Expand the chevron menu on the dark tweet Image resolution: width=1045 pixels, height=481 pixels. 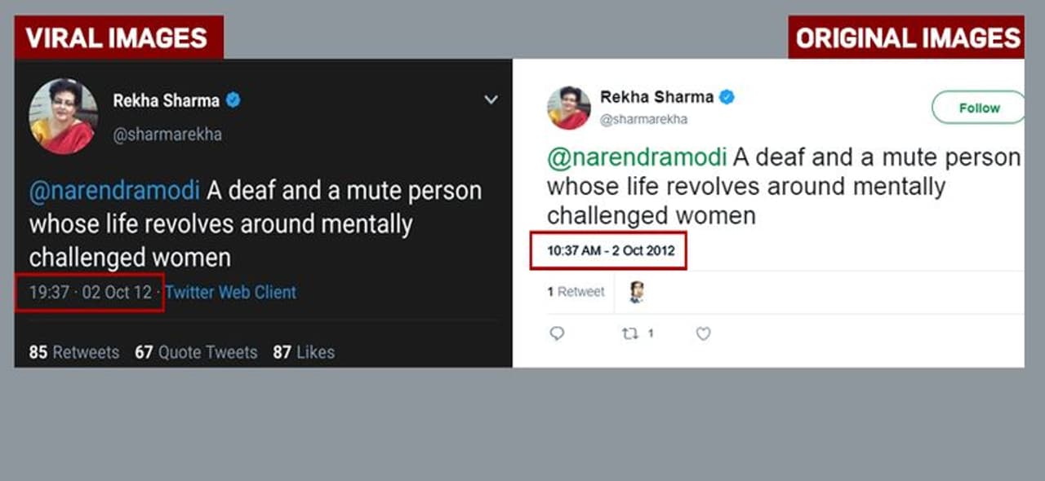(491, 100)
